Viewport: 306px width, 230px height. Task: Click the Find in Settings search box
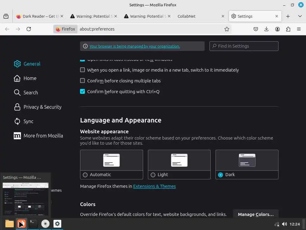pyautogui.click(x=244, y=46)
